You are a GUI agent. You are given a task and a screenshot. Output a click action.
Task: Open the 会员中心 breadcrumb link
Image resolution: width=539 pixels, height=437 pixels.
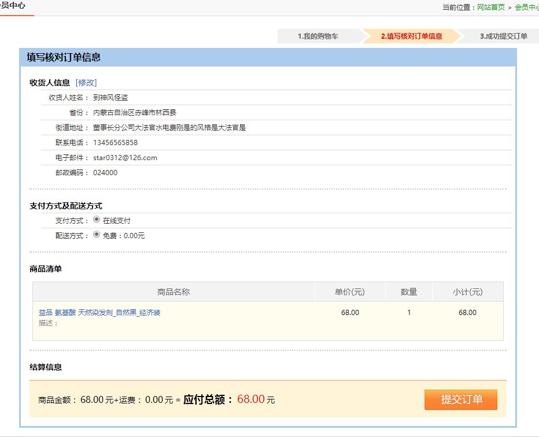[527, 7]
